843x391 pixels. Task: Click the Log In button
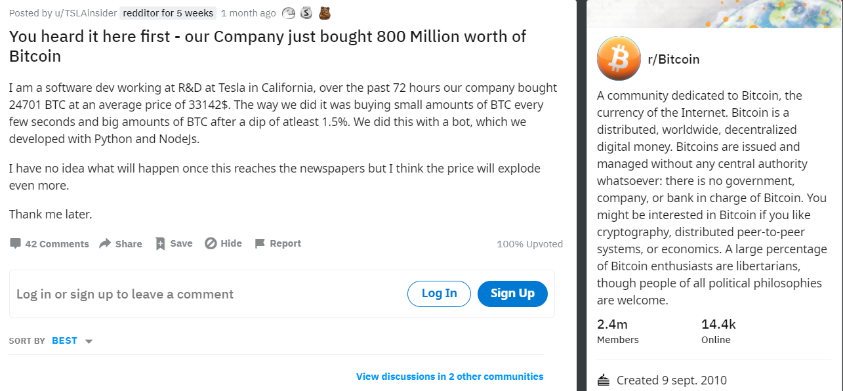(439, 293)
